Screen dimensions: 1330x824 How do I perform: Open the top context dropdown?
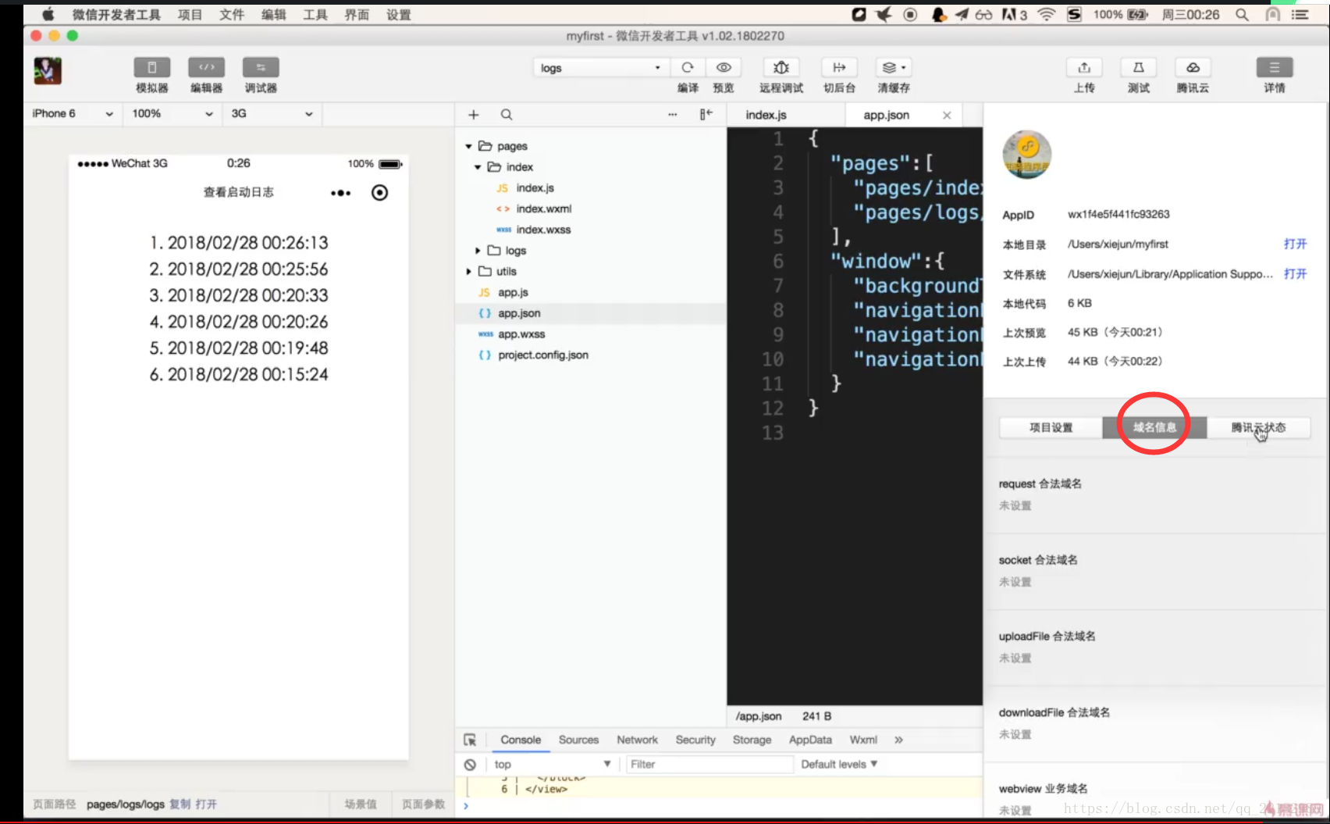tap(553, 765)
